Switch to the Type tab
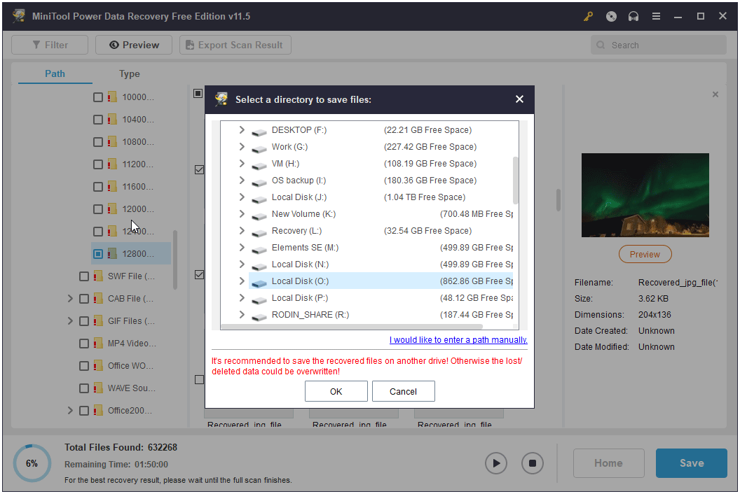The width and height of the screenshot is (740, 494). (130, 74)
